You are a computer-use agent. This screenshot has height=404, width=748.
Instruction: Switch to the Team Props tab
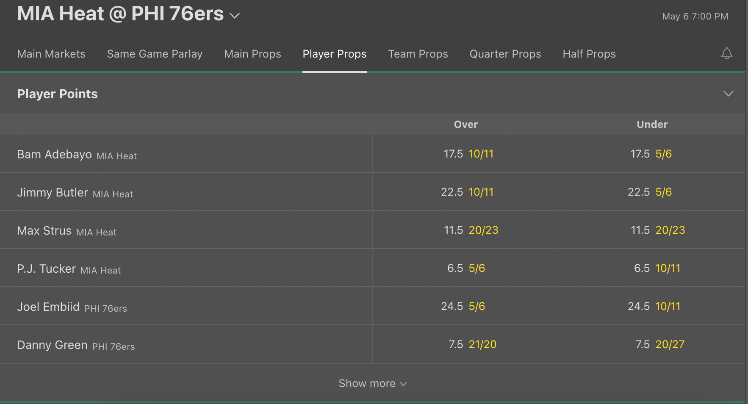[418, 54]
